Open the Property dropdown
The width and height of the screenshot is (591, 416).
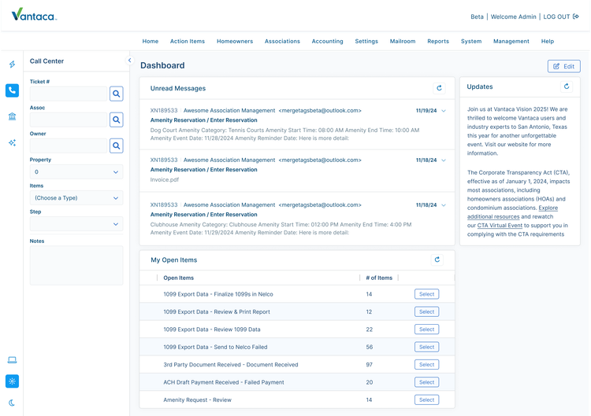(76, 172)
